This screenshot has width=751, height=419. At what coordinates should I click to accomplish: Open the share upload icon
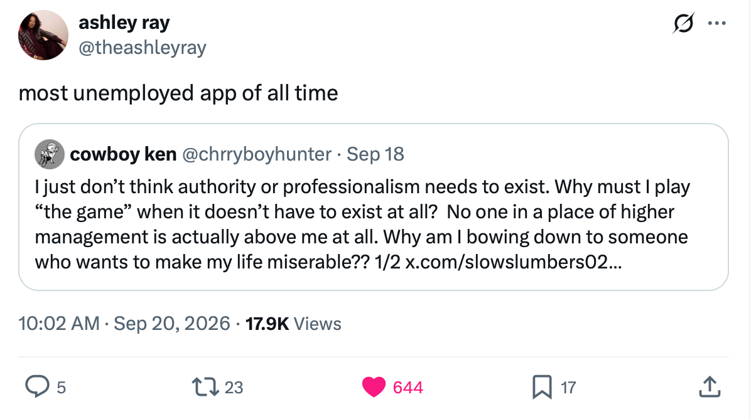point(710,386)
